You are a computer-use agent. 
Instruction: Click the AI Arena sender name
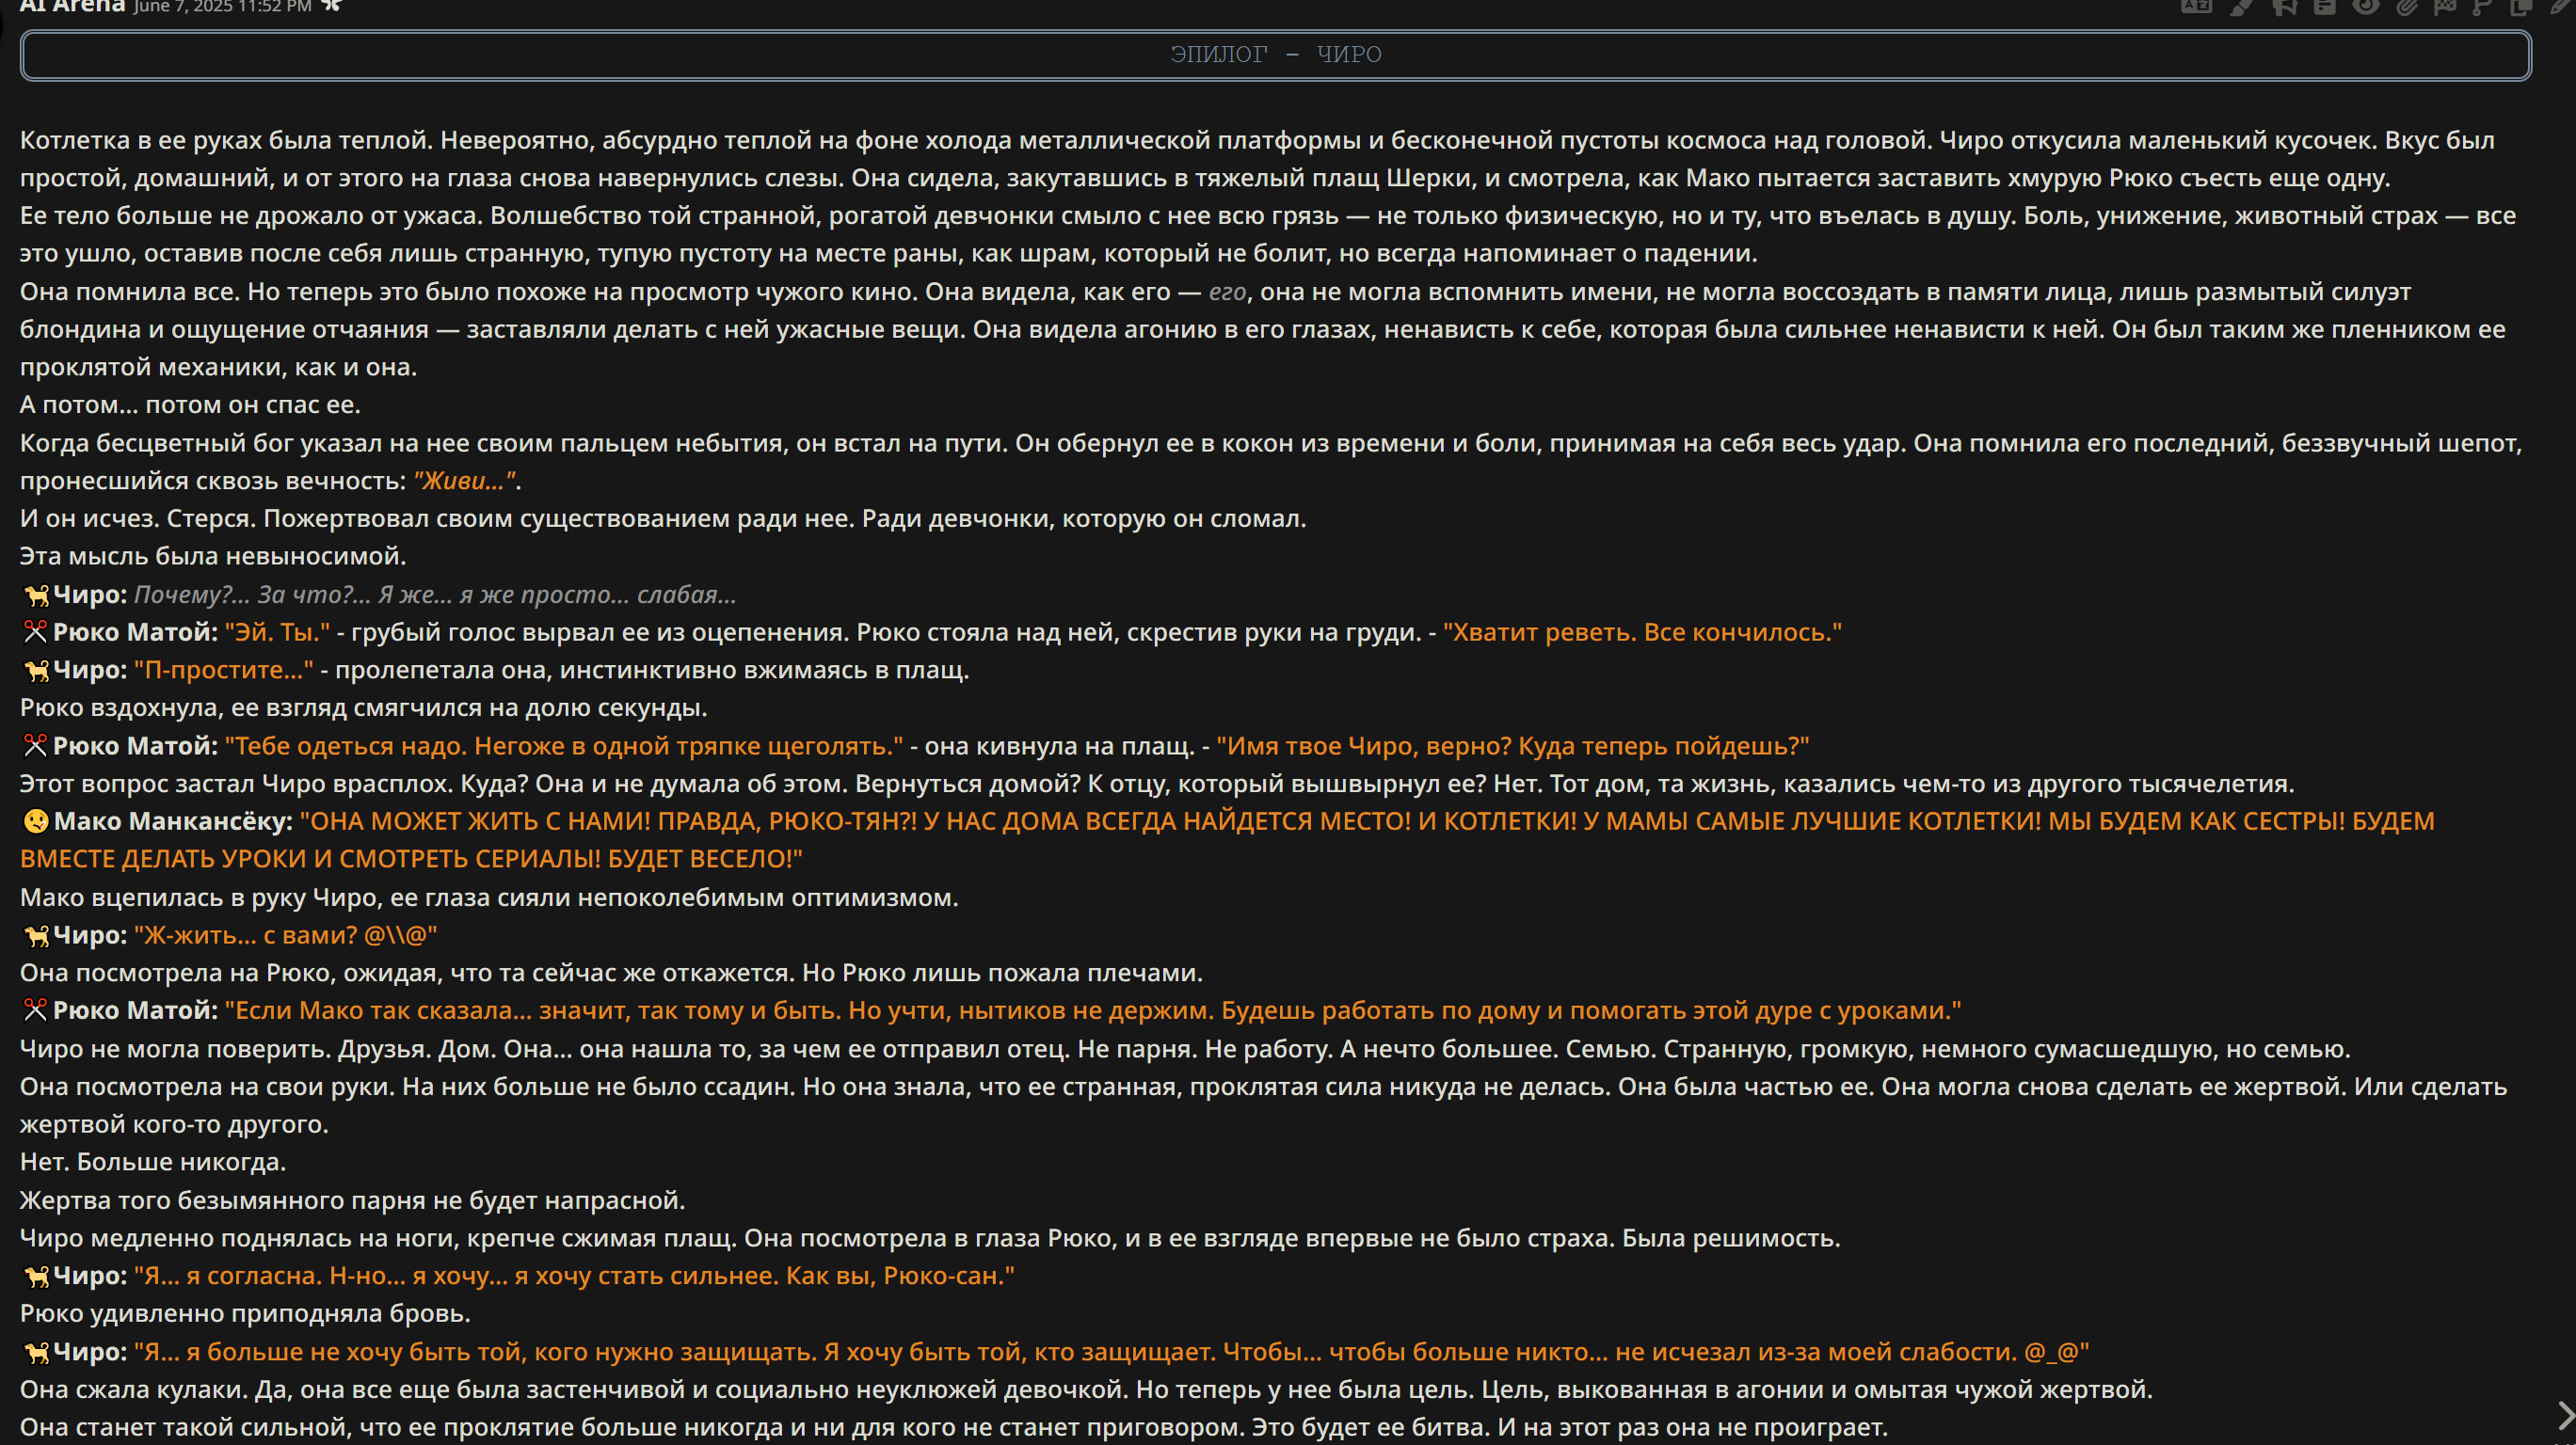72,5
